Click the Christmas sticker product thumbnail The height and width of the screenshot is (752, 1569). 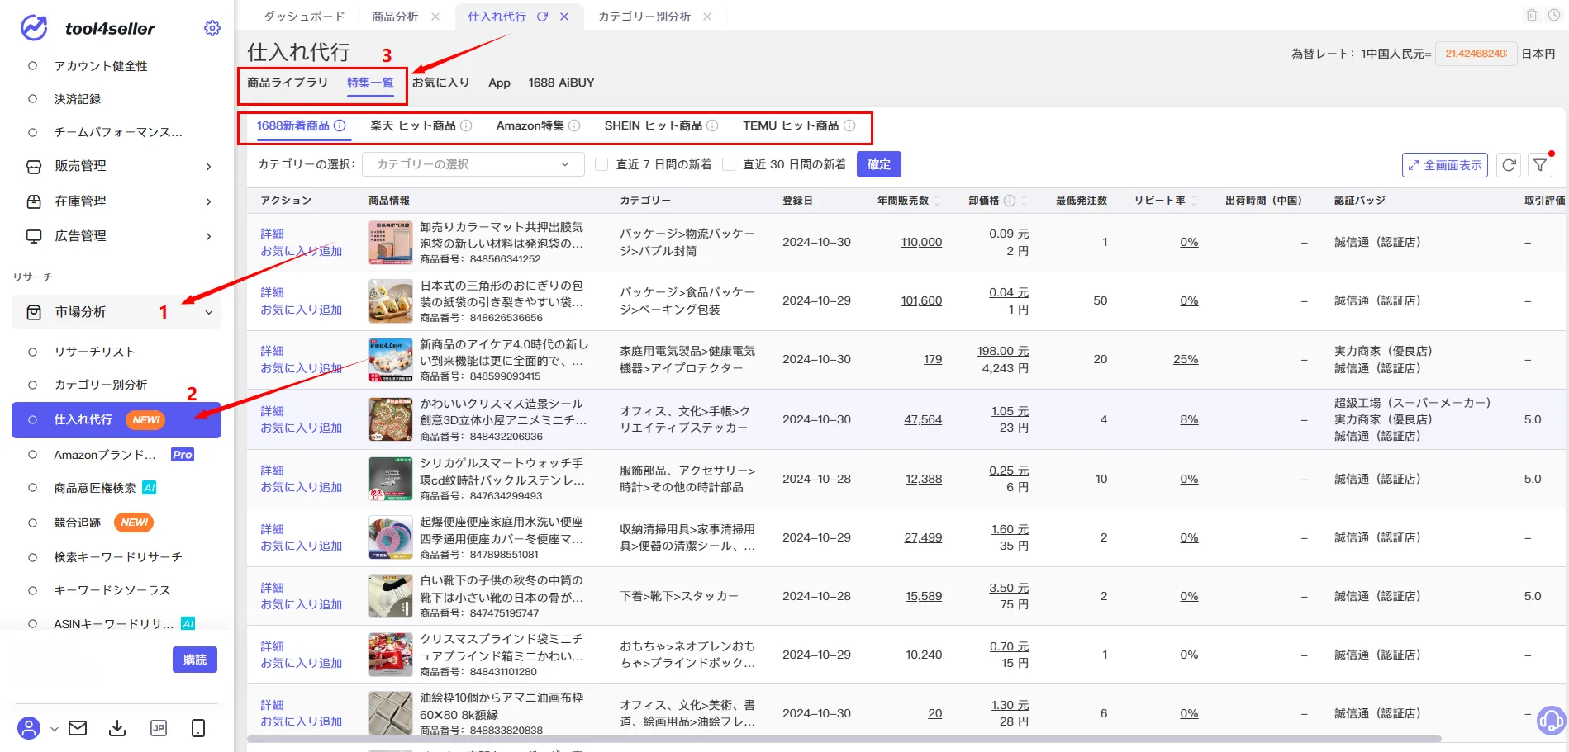tap(391, 419)
